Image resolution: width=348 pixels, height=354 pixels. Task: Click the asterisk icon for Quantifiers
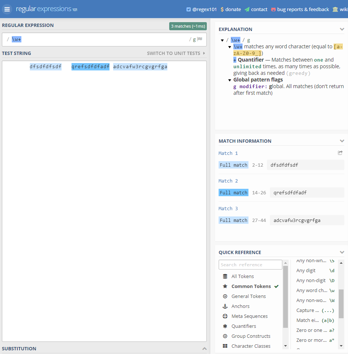pyautogui.click(x=225, y=326)
